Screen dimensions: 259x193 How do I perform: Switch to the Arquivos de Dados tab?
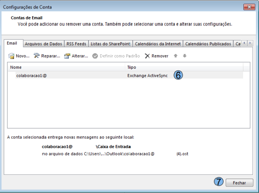click(x=44, y=44)
